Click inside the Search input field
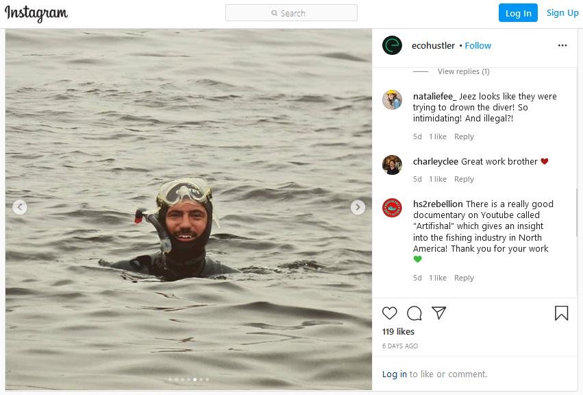 291,12
